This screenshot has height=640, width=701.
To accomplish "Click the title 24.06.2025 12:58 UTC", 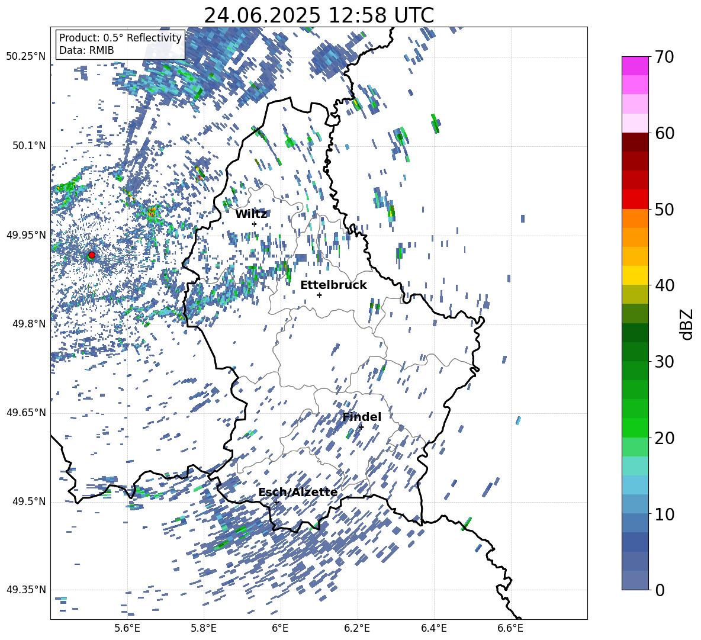I will point(319,15).
